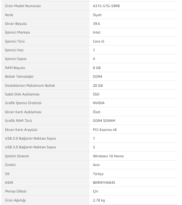Click the product weight 2.78 kg
182x205 pixels.
click(x=99, y=200)
